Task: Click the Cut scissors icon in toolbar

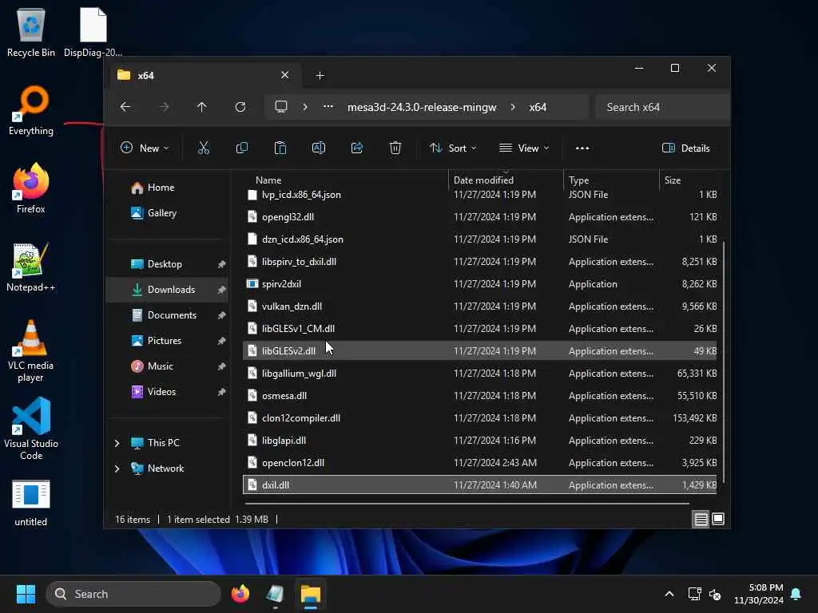Action: (204, 148)
